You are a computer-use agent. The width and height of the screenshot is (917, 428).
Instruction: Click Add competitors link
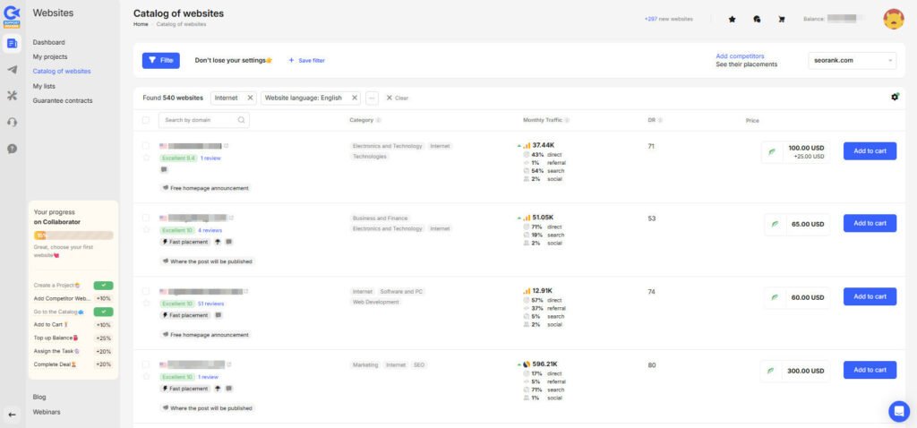coord(740,56)
